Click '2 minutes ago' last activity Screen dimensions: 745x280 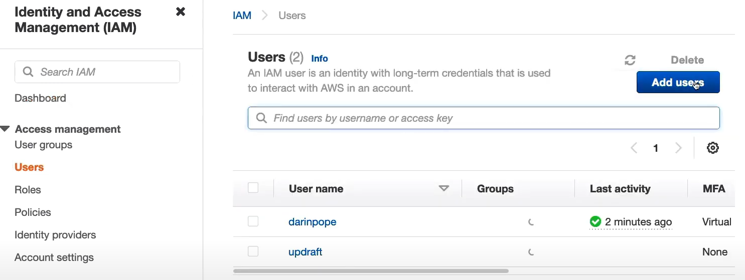(x=638, y=222)
